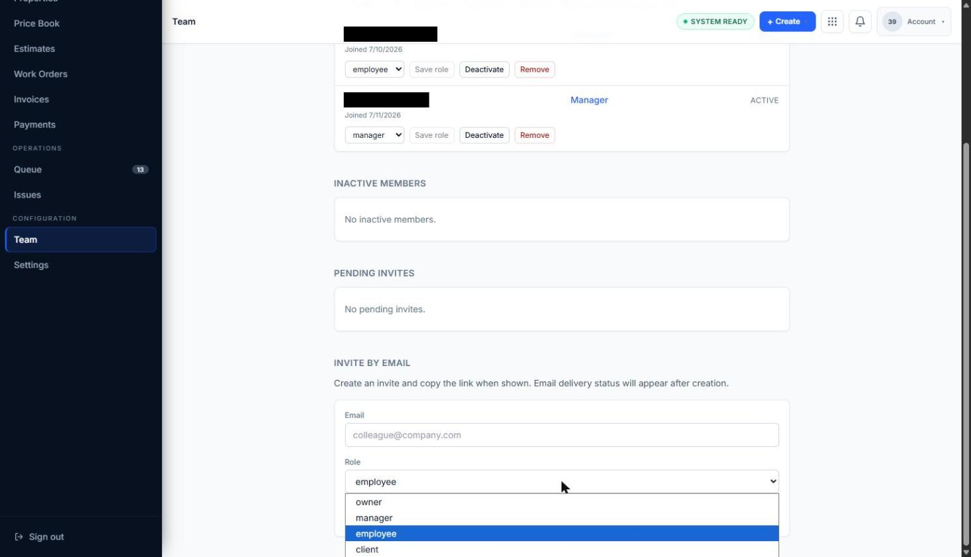
Task: Open notifications bell
Action: tap(860, 22)
